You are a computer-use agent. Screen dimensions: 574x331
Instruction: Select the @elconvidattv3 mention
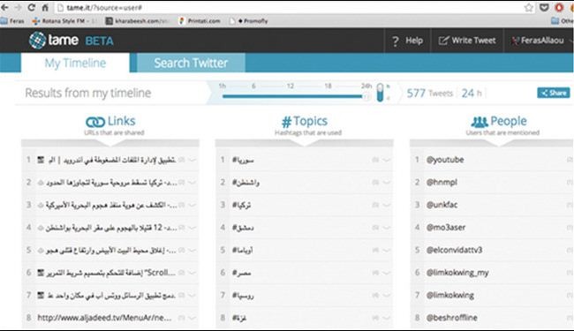click(454, 251)
